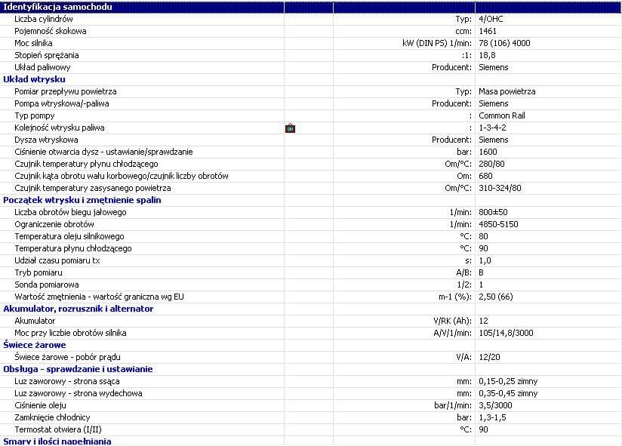This screenshot has width=622, height=446.
Task: Click the value 105/14,8/3000
Action: (506, 333)
